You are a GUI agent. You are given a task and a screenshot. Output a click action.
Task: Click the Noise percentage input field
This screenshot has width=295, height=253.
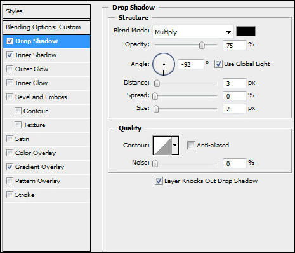(235, 163)
